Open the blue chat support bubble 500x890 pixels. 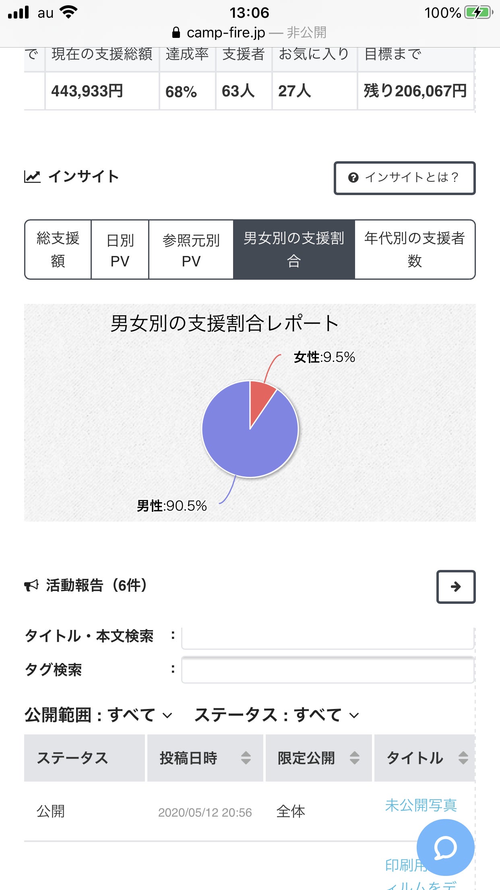click(x=445, y=847)
